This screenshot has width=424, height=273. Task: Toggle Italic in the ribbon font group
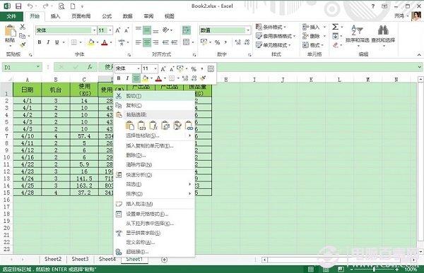click(48, 42)
